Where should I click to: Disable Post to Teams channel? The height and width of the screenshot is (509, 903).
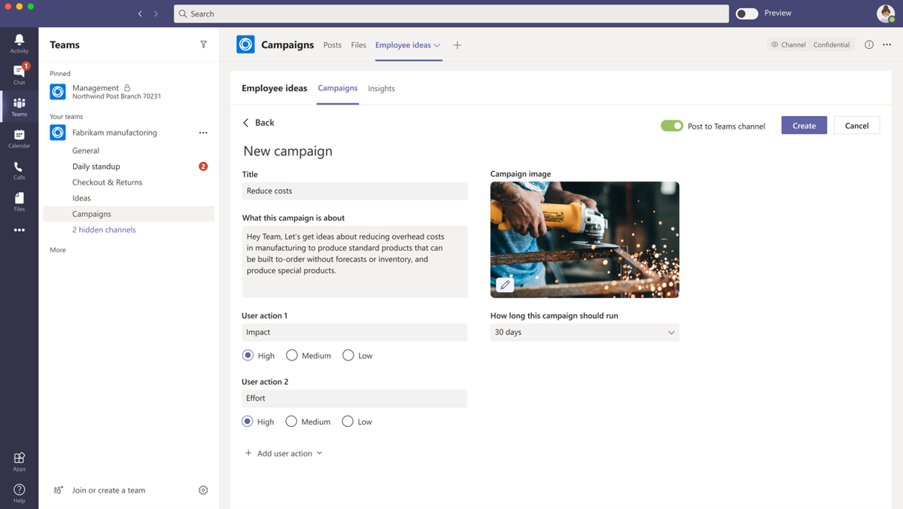[x=672, y=126]
